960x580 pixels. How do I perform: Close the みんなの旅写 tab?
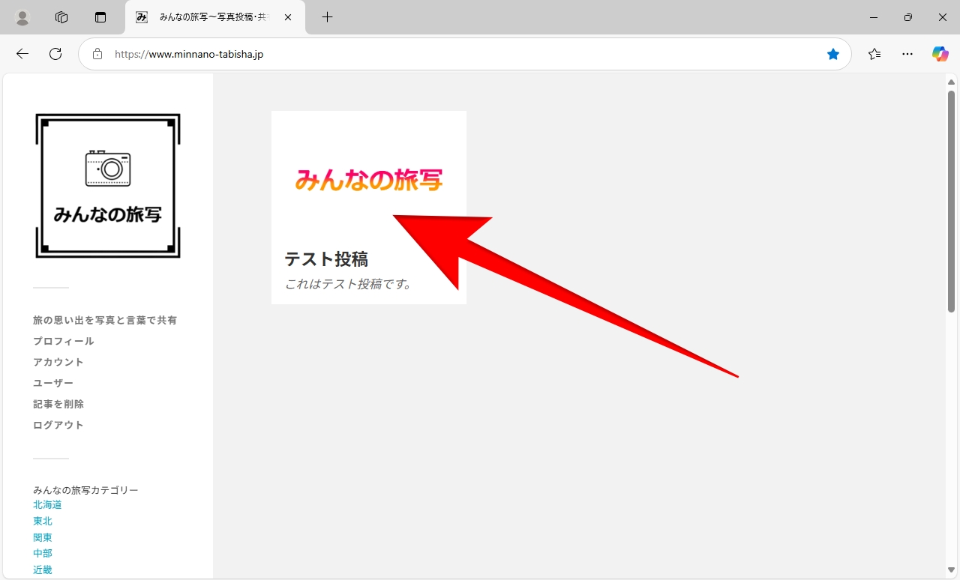[288, 17]
